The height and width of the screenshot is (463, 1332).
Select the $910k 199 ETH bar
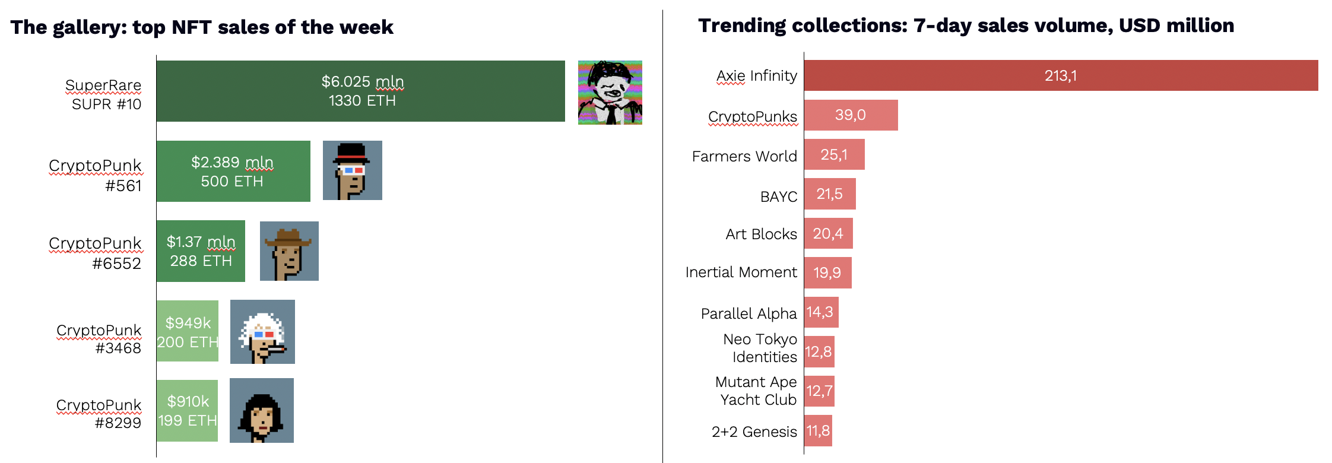tap(187, 411)
